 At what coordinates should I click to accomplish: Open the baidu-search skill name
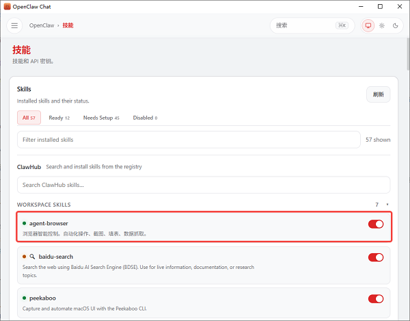coord(56,257)
